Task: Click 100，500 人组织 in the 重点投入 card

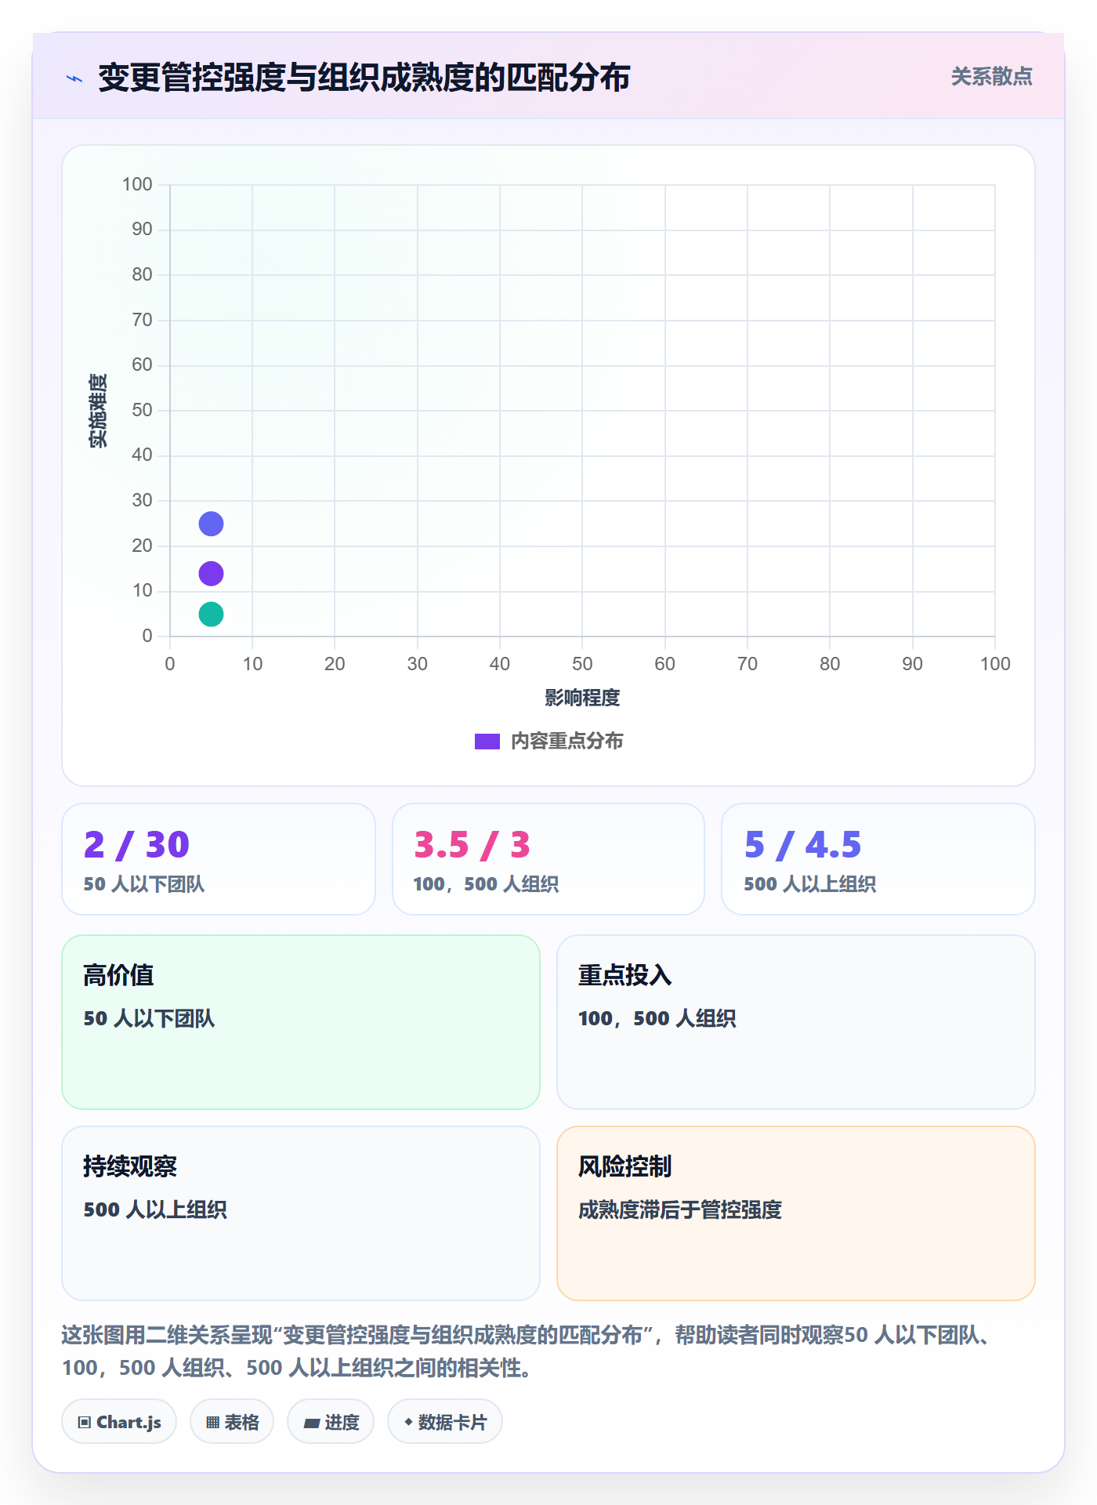Action: pos(657,1018)
